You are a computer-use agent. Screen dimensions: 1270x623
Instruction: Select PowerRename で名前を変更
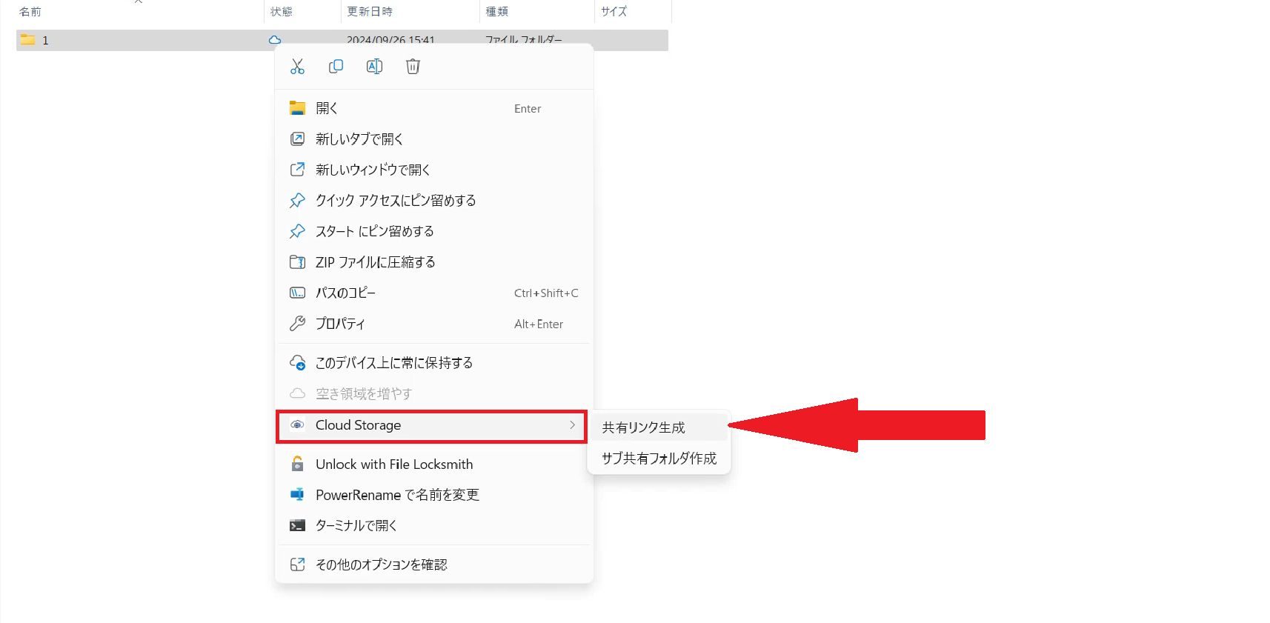pos(433,495)
